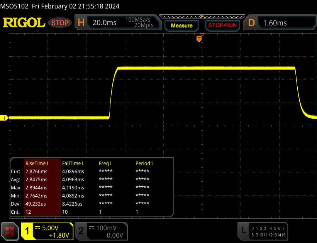Select the FallTime1 measurement column header
This screenshot has width=317, height=243.
pyautogui.click(x=73, y=164)
